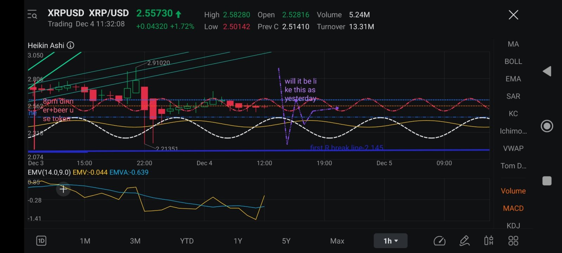The image size is (562, 253).
Task: Open the symbol search menu icon
Action: tap(32, 15)
